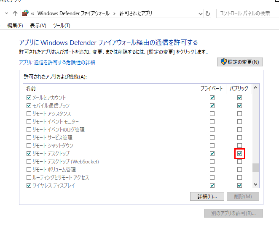Click the コントロール パネルの検索 search field

point(247,13)
